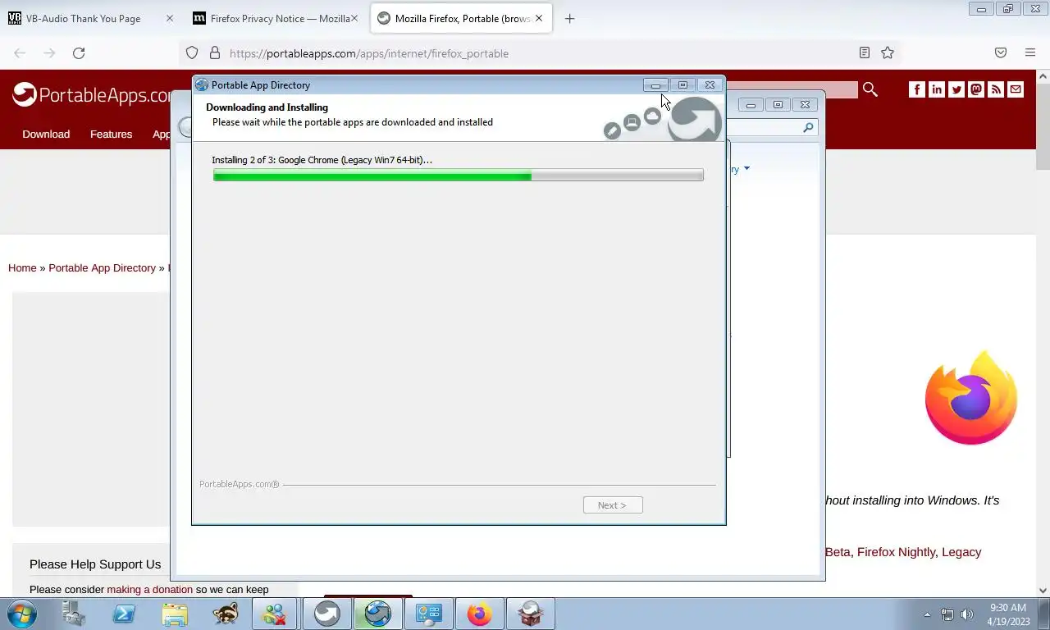Expand dropdown arrow in platform window
1050x630 pixels.
(746, 169)
